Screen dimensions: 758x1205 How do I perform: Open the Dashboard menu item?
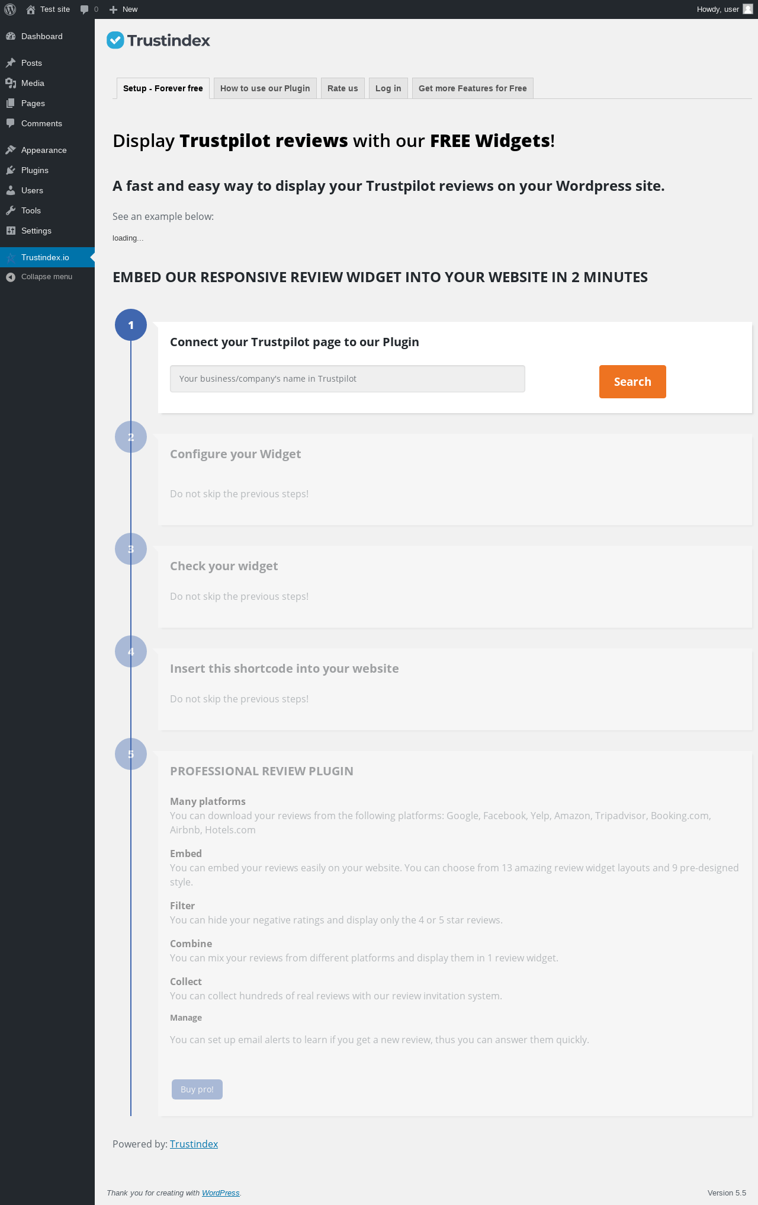[47, 36]
